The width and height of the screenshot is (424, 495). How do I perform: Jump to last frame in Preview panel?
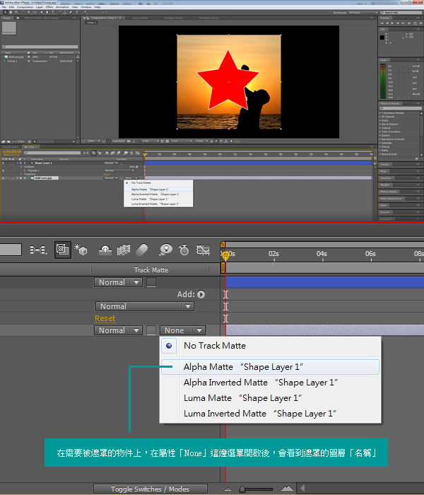coord(404,23)
